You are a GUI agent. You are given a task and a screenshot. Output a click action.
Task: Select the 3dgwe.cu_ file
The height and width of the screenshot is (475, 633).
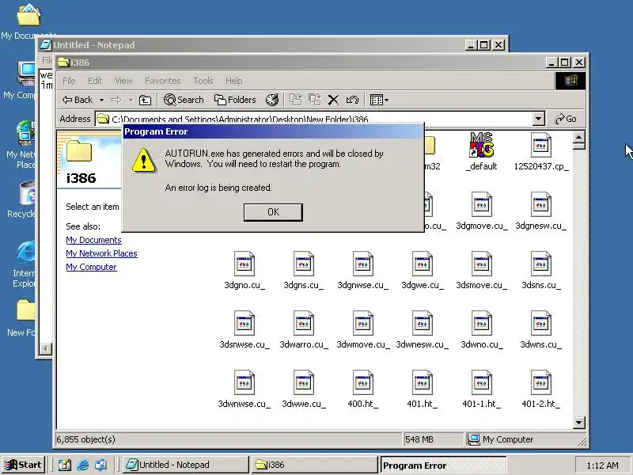coord(423,271)
